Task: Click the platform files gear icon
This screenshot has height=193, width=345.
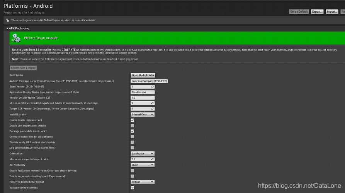Action: [16, 38]
